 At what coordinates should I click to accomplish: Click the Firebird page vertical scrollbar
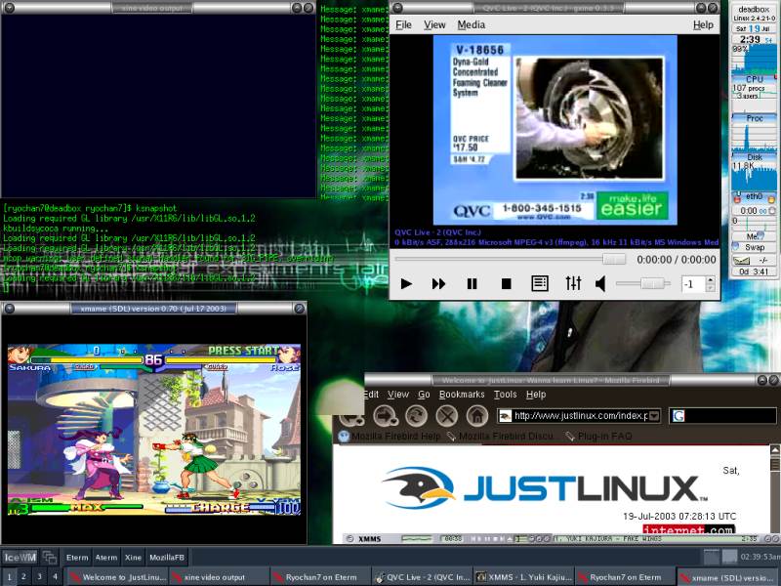pos(775,488)
